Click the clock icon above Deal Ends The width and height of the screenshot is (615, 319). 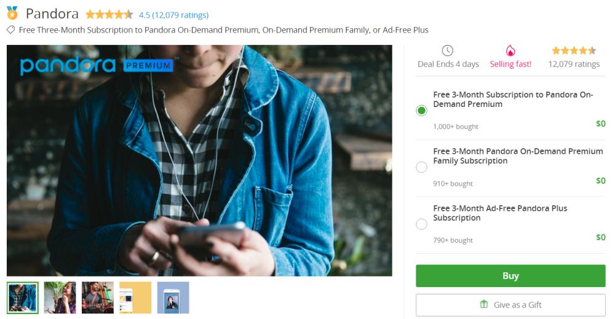[448, 50]
